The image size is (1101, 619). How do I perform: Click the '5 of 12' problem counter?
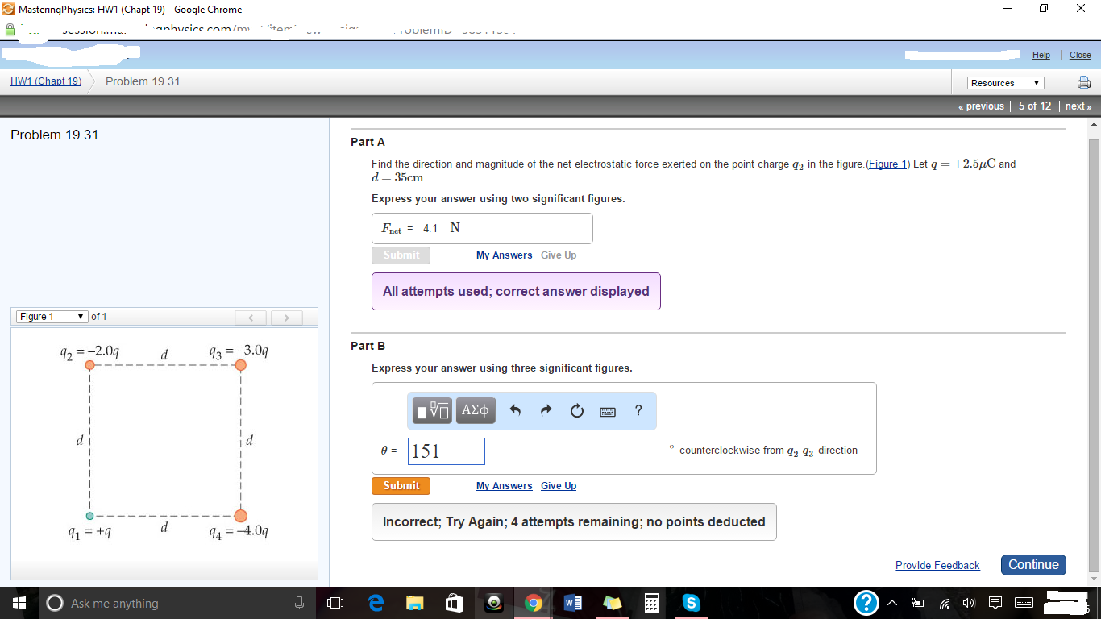click(x=1034, y=106)
